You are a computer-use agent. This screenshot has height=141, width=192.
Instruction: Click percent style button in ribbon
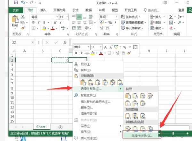click(x=110, y=22)
